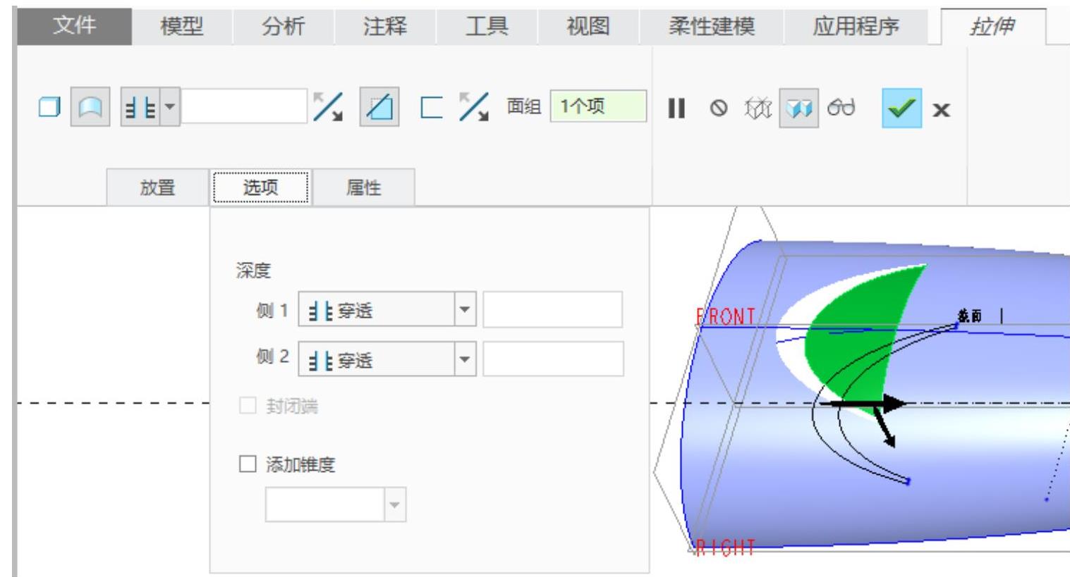Toggle the thicken sketch icon
Image resolution: width=1070 pixels, height=577 pixels.
tap(431, 108)
